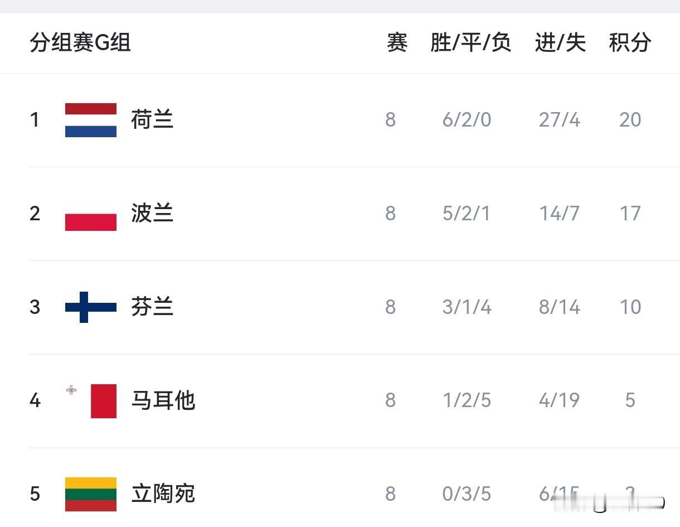Click the Lithuania flag icon

click(x=91, y=494)
